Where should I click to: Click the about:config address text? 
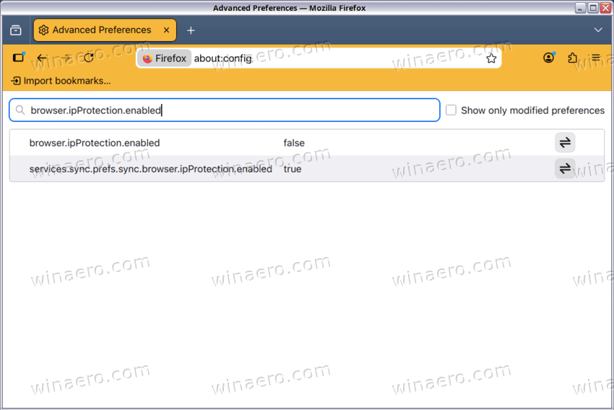222,58
